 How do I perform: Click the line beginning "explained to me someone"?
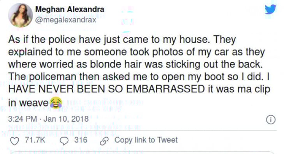click(x=137, y=52)
